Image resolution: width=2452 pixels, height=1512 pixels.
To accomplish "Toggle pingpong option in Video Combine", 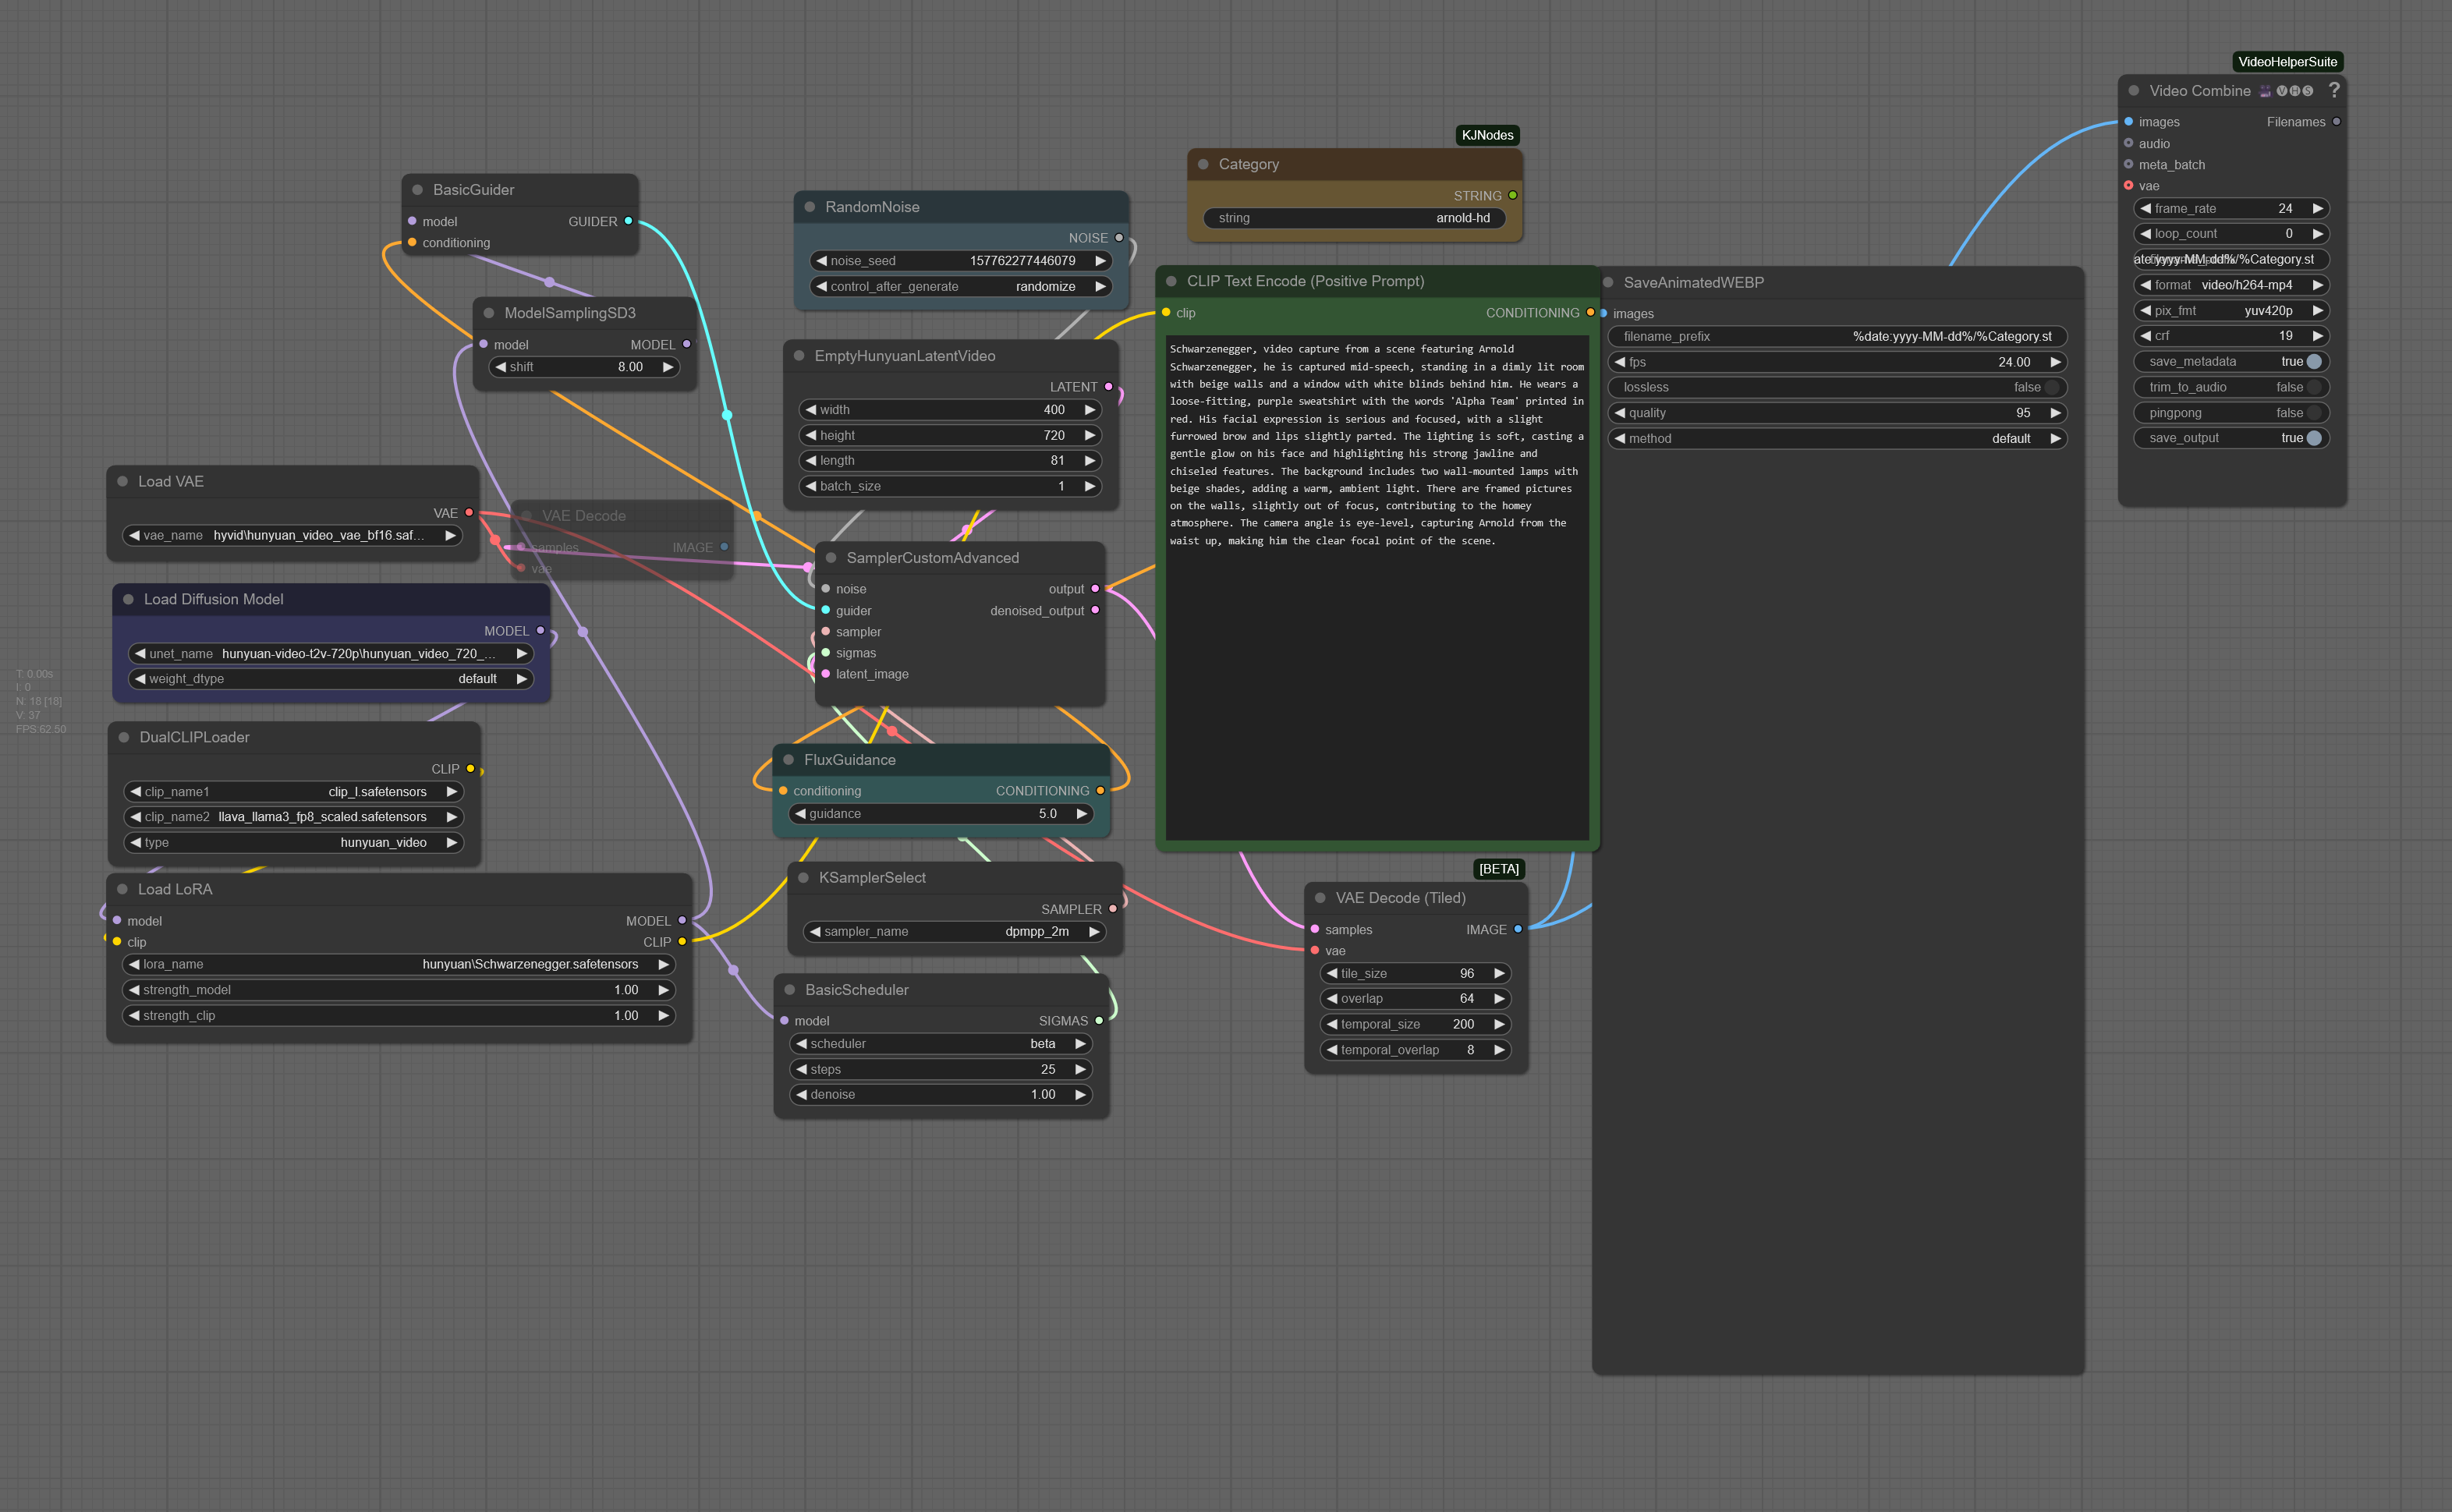I will (x=2231, y=413).
